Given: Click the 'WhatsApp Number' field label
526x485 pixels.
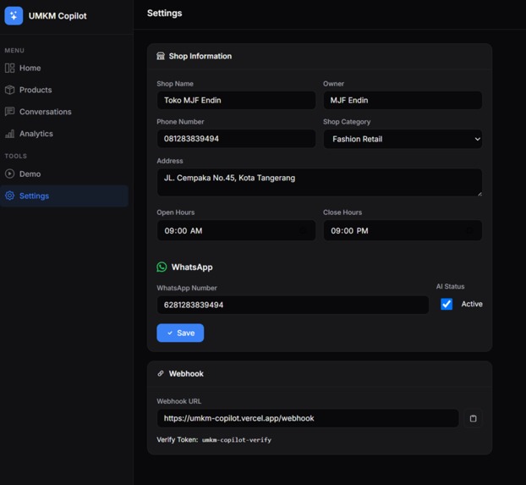Looking at the screenshot, I should tap(187, 288).
